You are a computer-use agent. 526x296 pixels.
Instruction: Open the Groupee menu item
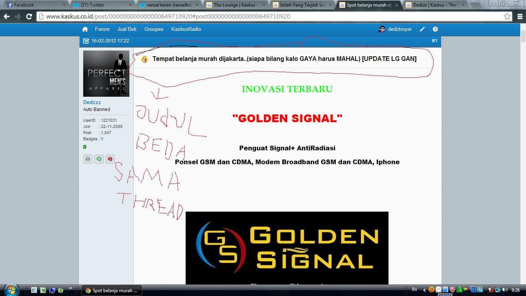coord(154,29)
